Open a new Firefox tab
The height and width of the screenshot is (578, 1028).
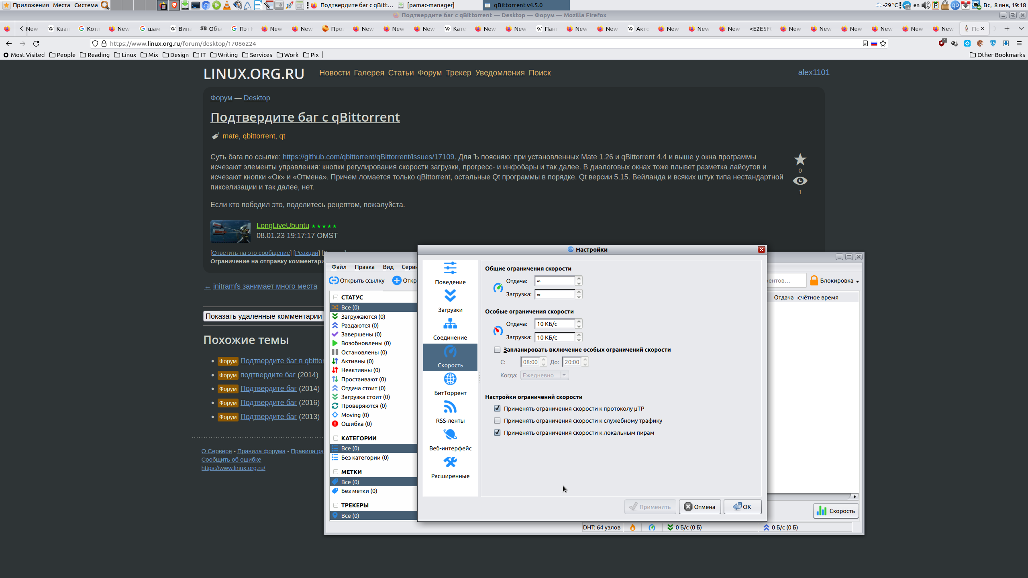pos(1007,28)
